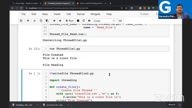Viewport: 192px width, 108px height.
Task: Expand options for threading download chevron
Action: pos(37,105)
